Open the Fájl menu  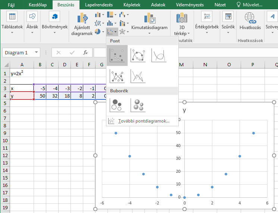(11, 5)
